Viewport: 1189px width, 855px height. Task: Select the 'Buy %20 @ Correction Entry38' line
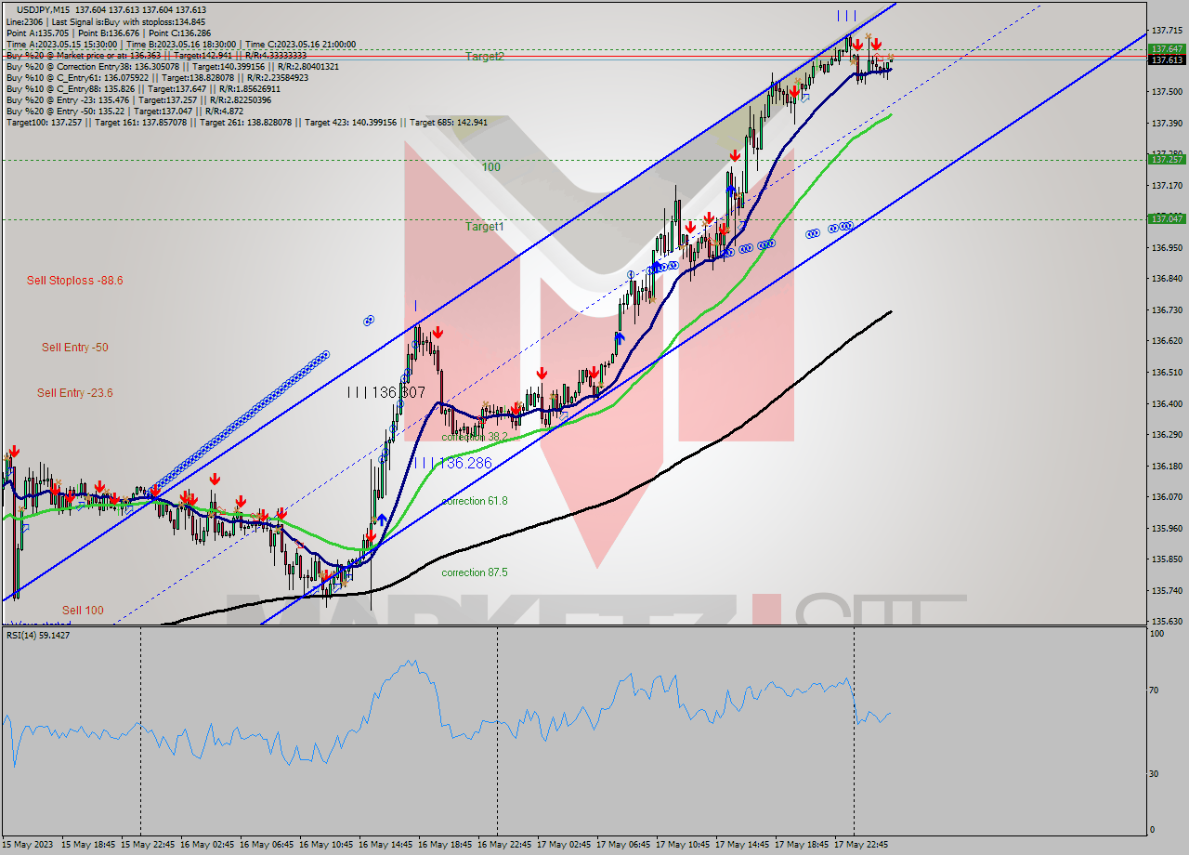pyautogui.click(x=173, y=66)
